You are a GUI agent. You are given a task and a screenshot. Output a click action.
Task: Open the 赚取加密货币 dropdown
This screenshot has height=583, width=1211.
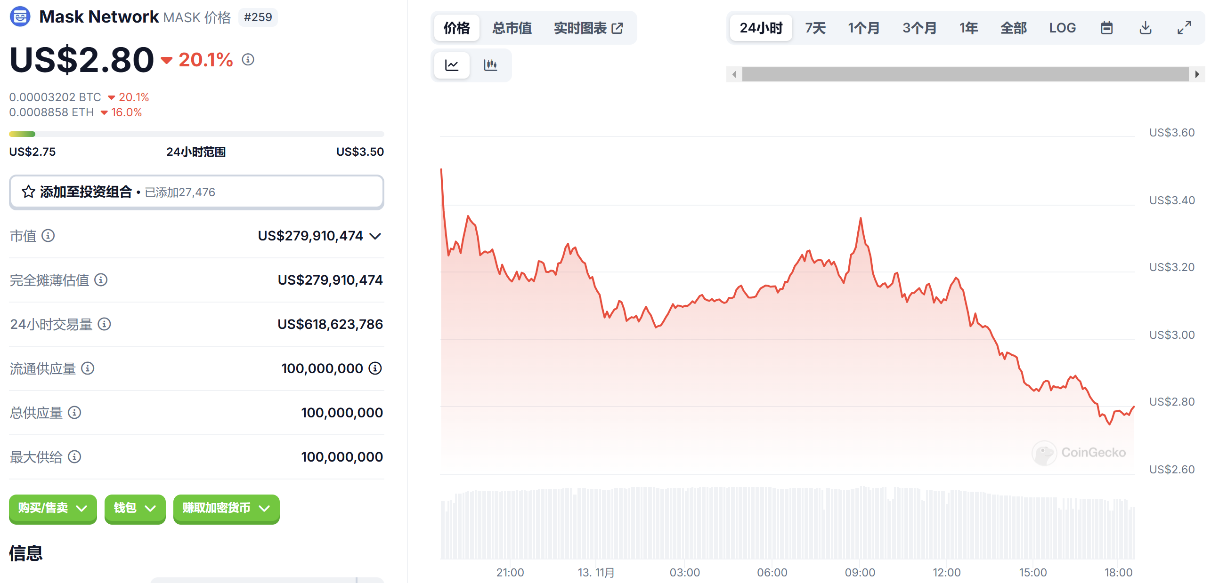pyautogui.click(x=226, y=508)
